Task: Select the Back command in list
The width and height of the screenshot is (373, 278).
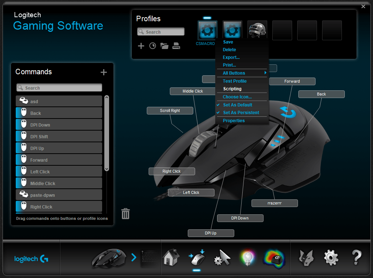Action: (x=59, y=113)
